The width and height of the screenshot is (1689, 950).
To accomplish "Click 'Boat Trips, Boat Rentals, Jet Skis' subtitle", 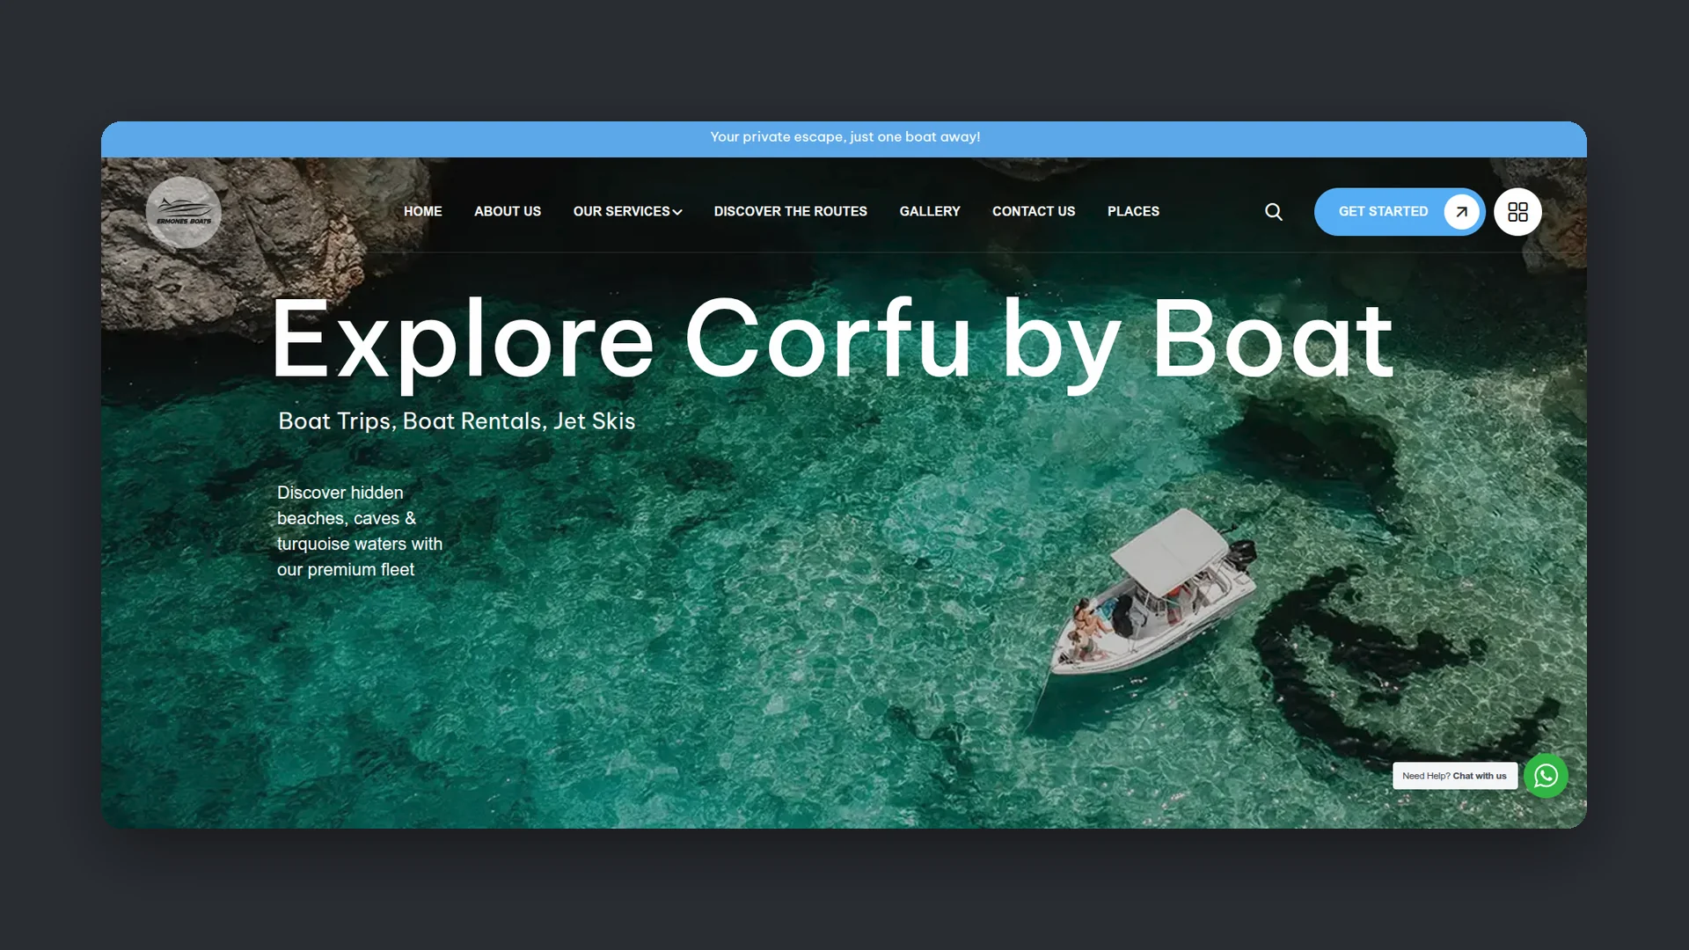I will tap(457, 421).
